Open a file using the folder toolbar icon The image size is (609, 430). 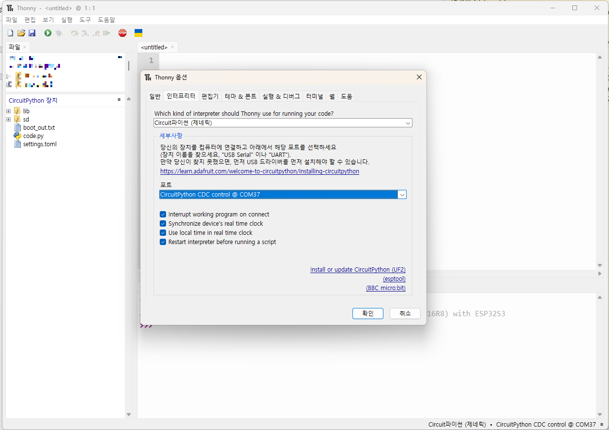[21, 32]
